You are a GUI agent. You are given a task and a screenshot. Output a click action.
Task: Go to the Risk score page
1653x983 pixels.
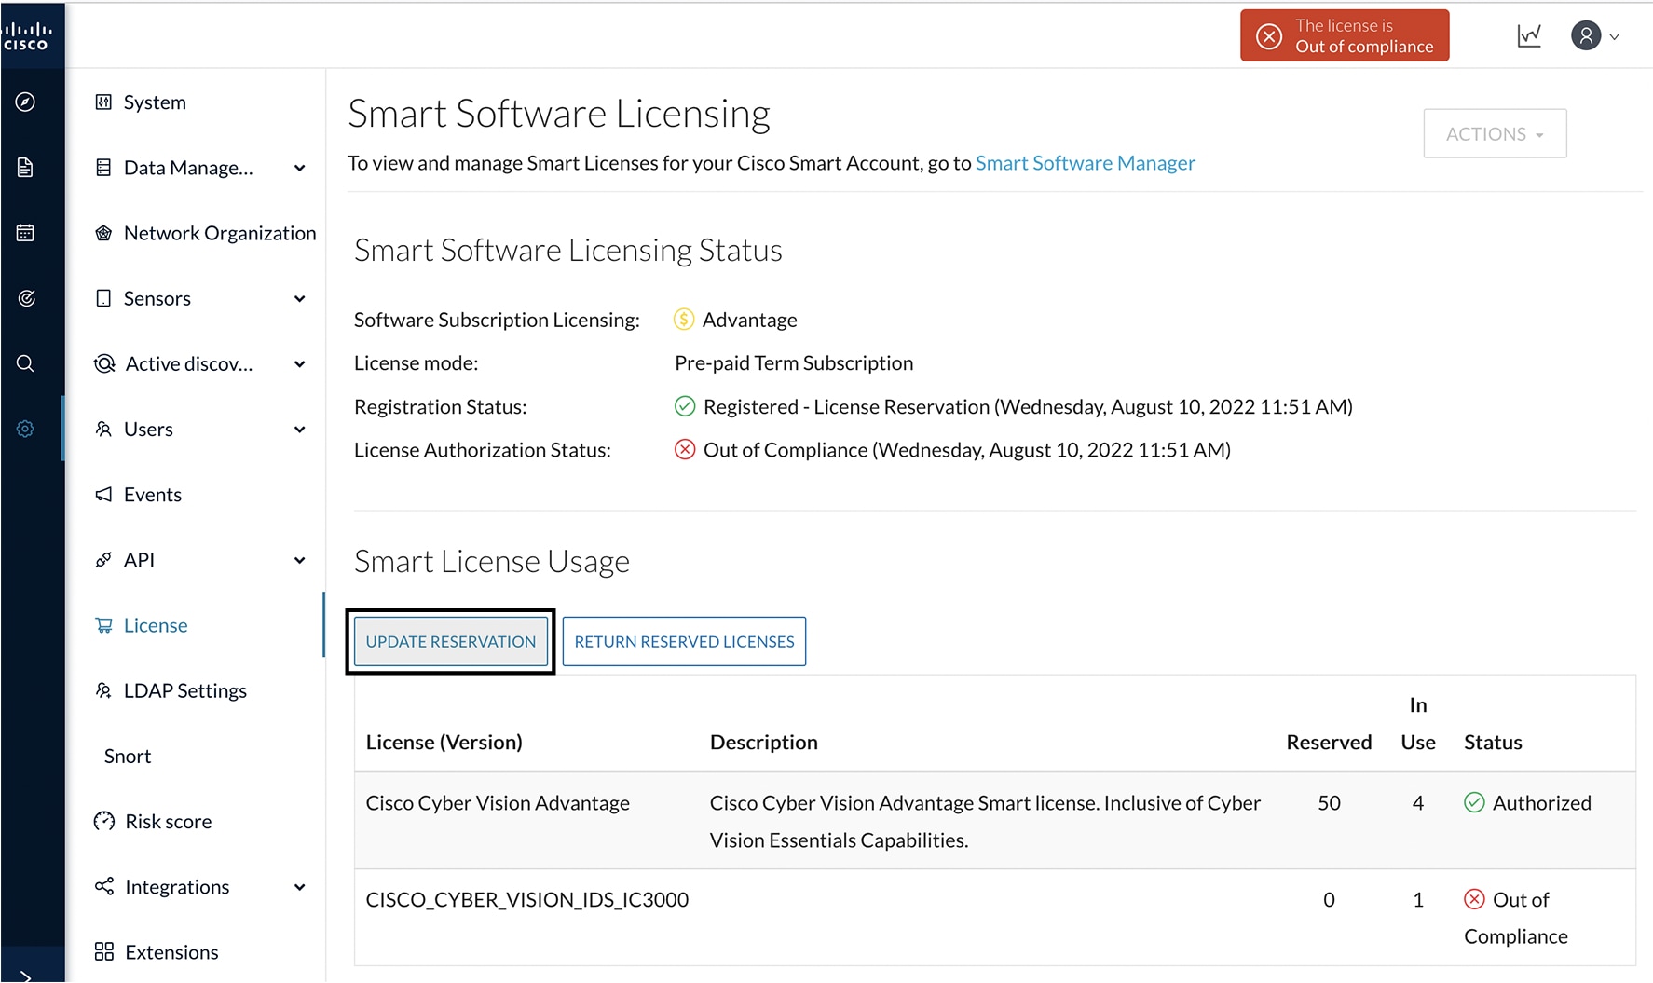(x=168, y=822)
